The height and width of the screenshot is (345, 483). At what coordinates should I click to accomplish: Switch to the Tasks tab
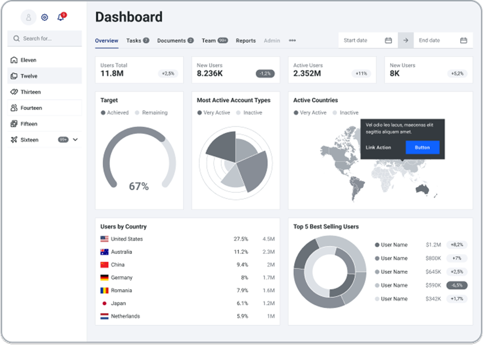coord(134,41)
